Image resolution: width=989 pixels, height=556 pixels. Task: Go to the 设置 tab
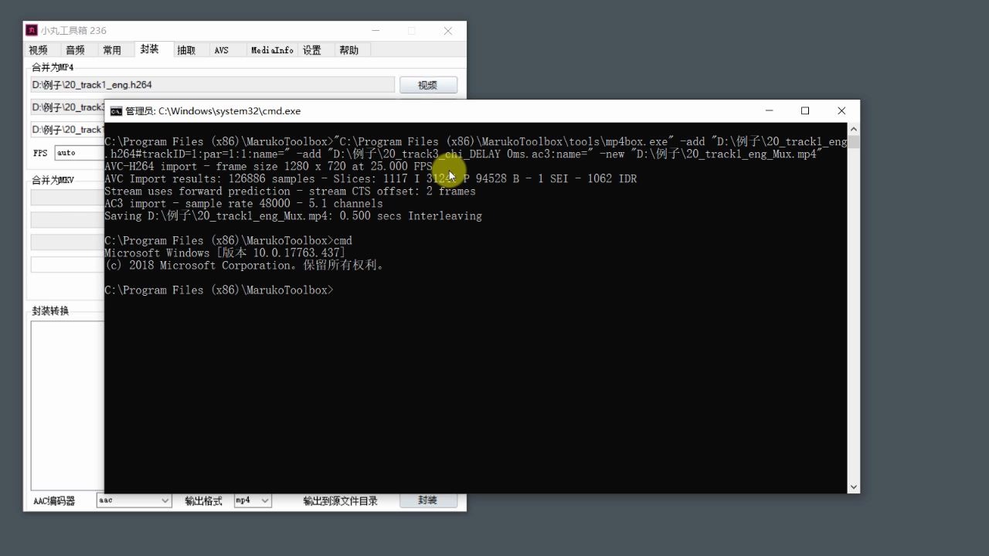tap(311, 50)
